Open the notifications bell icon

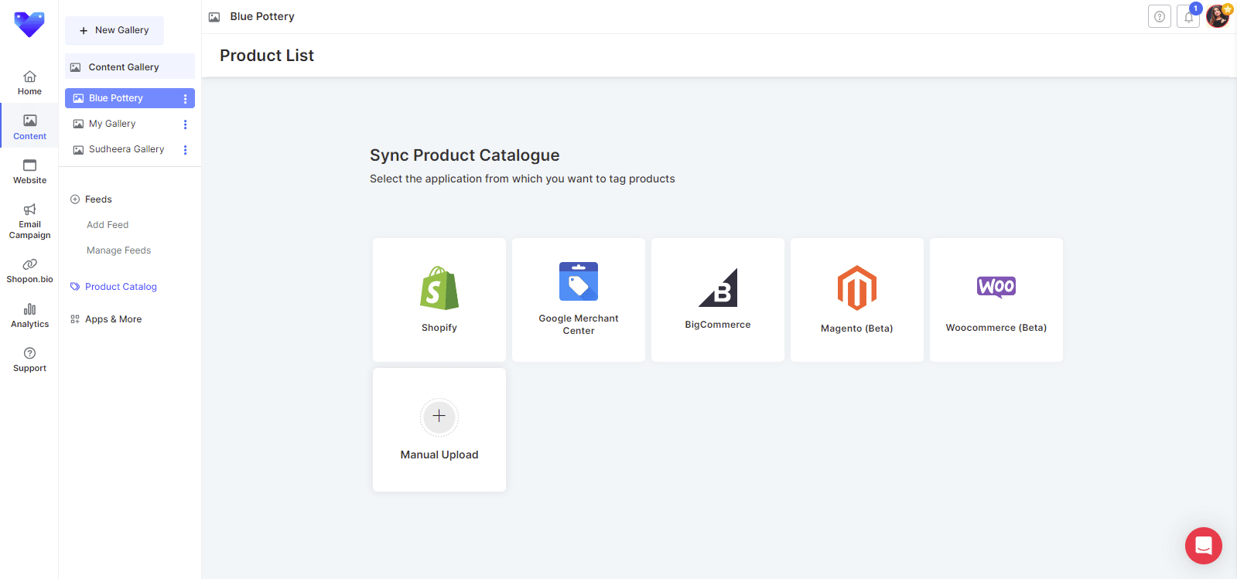tap(1188, 17)
